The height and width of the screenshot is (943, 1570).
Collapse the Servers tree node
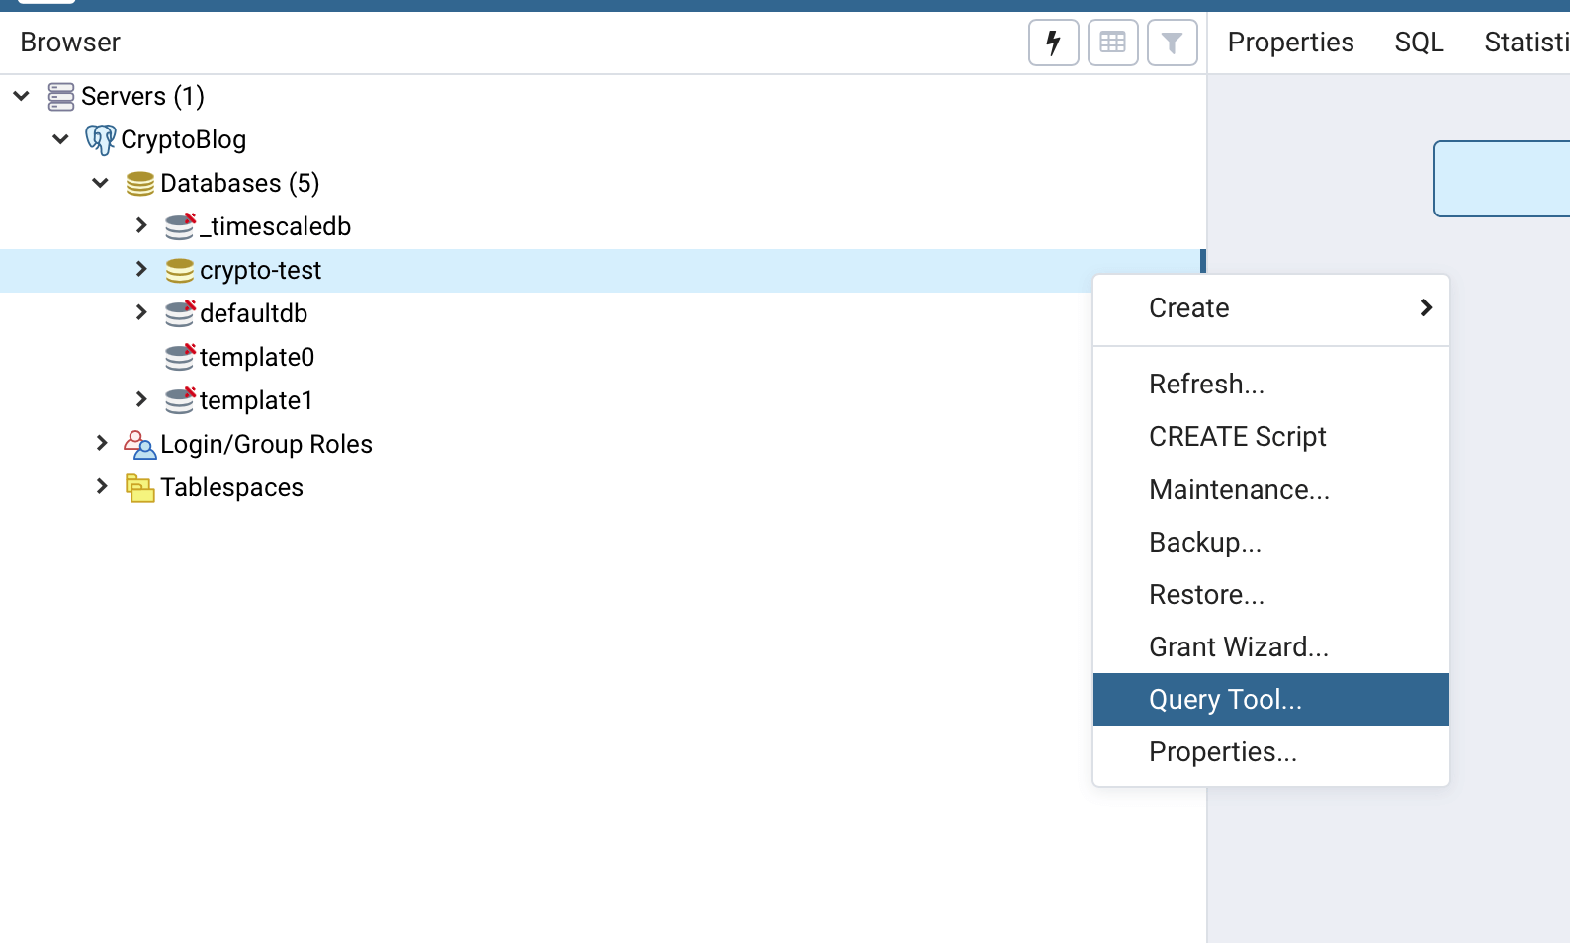coord(22,96)
